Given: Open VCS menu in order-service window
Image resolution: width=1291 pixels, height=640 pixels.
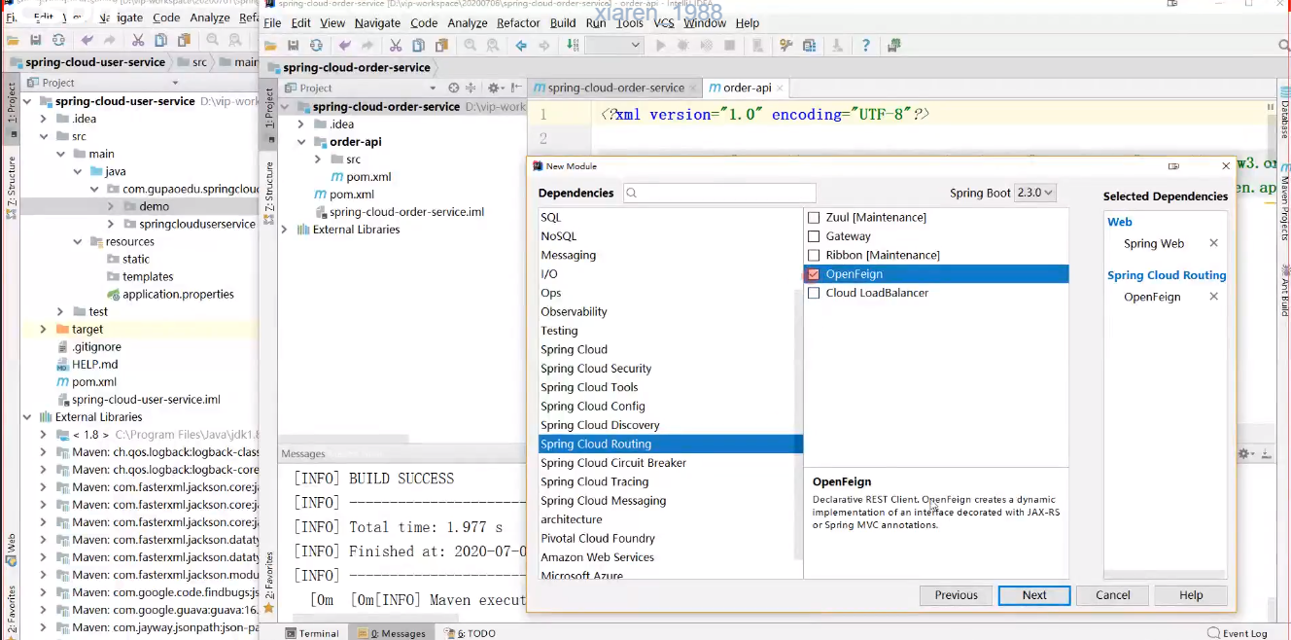Looking at the screenshot, I should pyautogui.click(x=664, y=23).
